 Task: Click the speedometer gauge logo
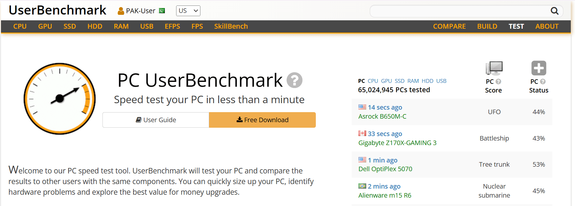coord(60,99)
